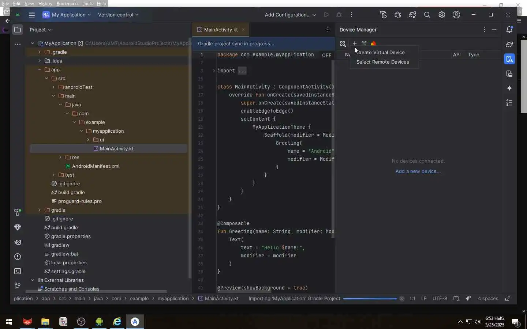
Task: Open the main hamburger menu
Action: (32, 15)
